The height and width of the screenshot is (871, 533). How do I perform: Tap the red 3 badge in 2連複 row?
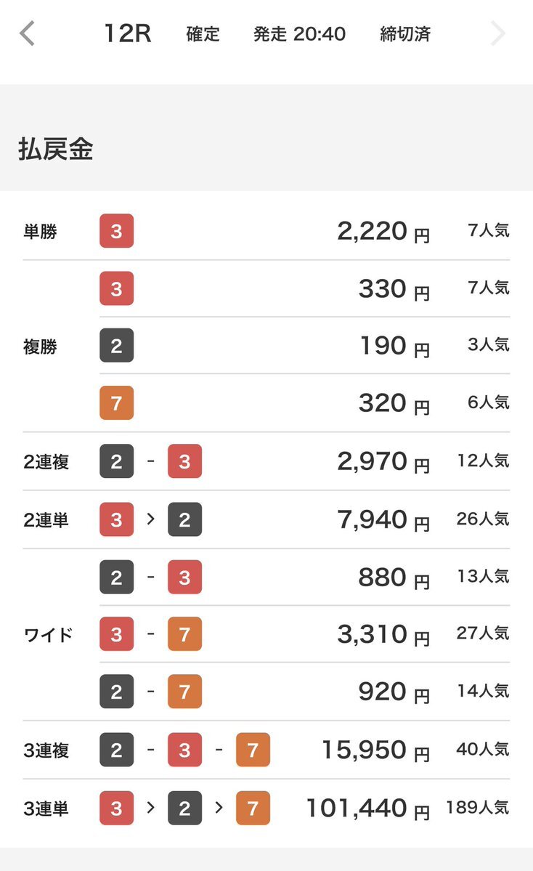[x=185, y=461]
